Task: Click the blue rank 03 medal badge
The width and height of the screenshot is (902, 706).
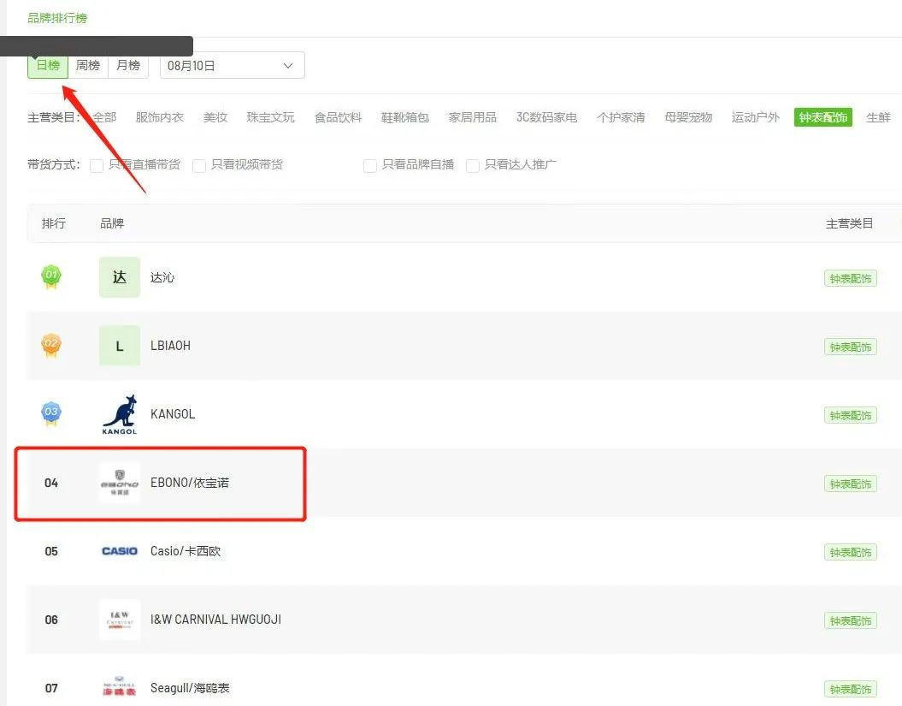Action: click(51, 413)
